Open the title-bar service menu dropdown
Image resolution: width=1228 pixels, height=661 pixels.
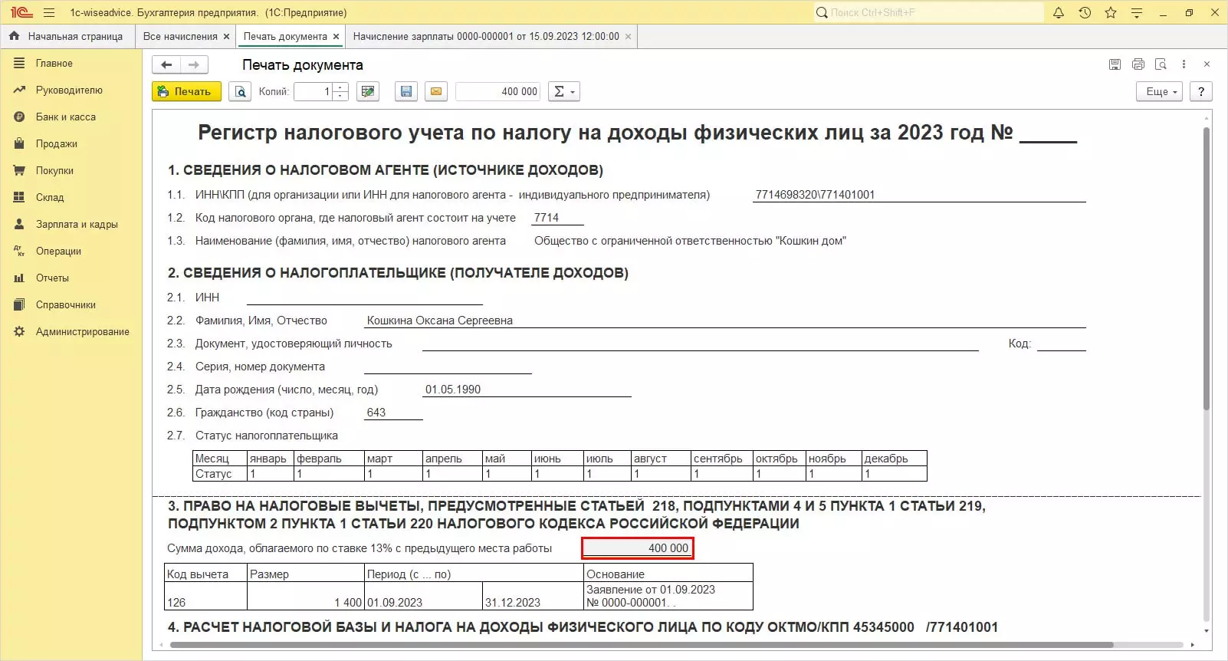pos(1137,13)
